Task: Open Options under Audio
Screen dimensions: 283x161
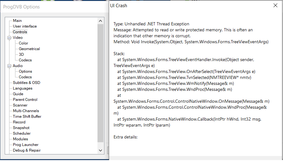Action: 25,71
